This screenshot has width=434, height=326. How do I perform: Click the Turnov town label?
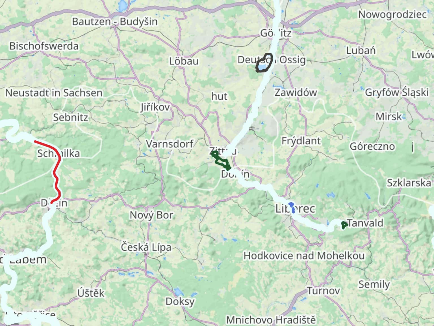click(x=324, y=291)
